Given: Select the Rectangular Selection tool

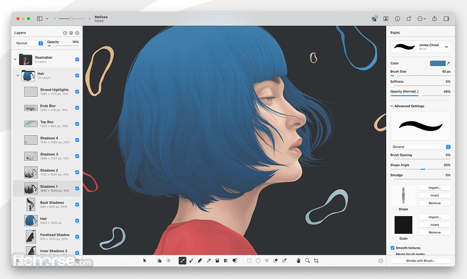Looking at the screenshot, I should click(249, 260).
